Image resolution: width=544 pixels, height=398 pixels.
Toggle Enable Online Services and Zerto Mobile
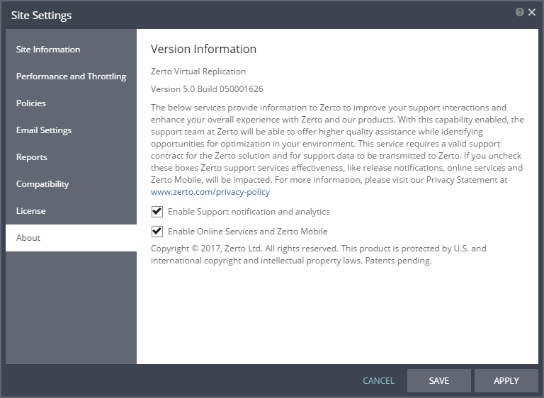coord(157,232)
